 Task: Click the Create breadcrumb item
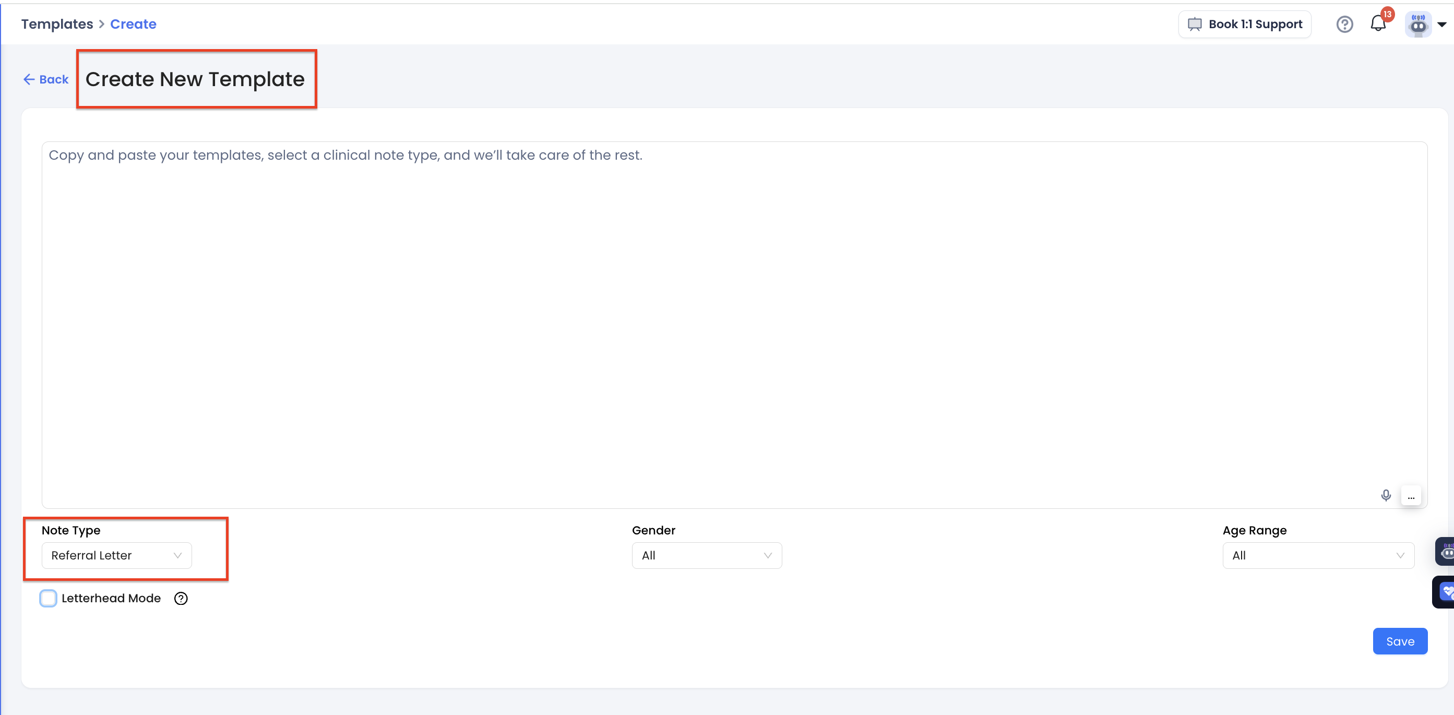(133, 23)
